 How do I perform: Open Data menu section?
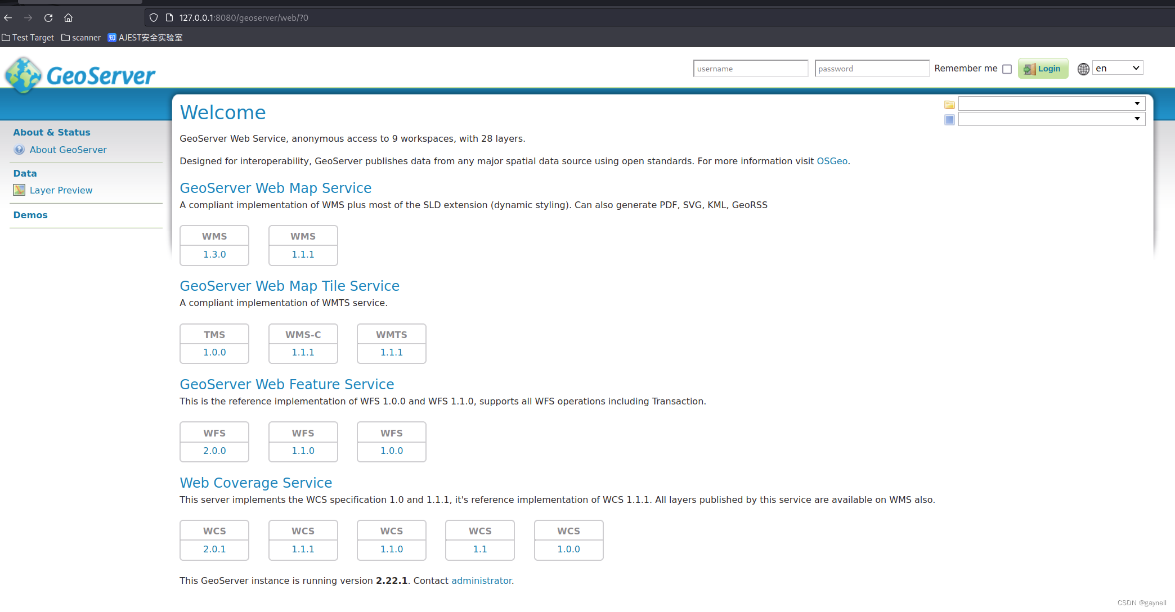coord(25,173)
